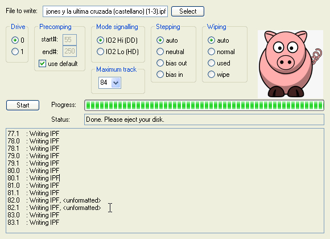Open the Maximum track dropdown
The height and width of the screenshot is (239, 330).
click(x=115, y=83)
